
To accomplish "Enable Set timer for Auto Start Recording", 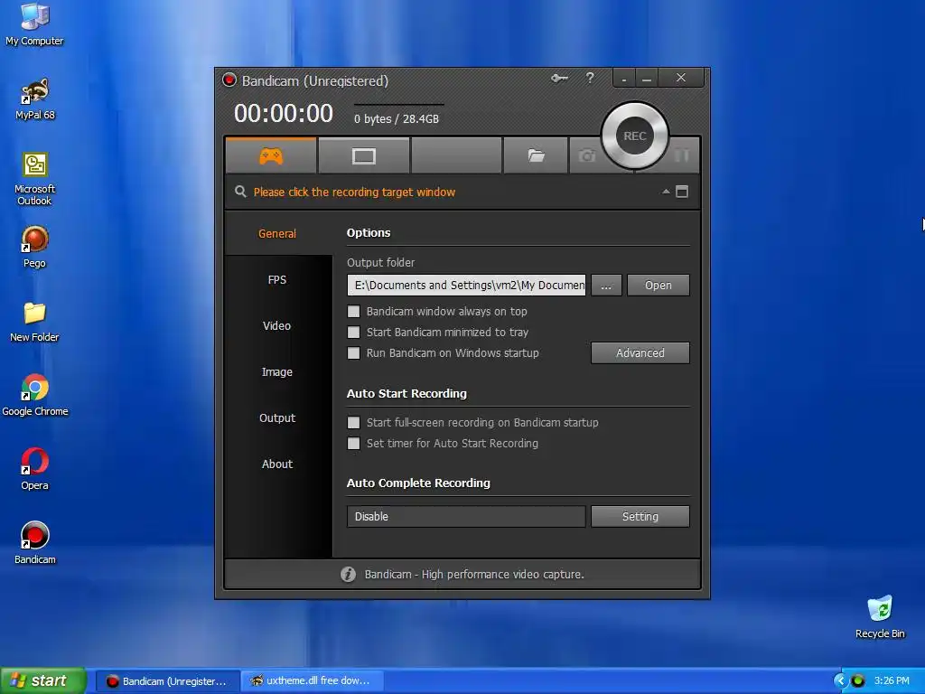I will [353, 443].
